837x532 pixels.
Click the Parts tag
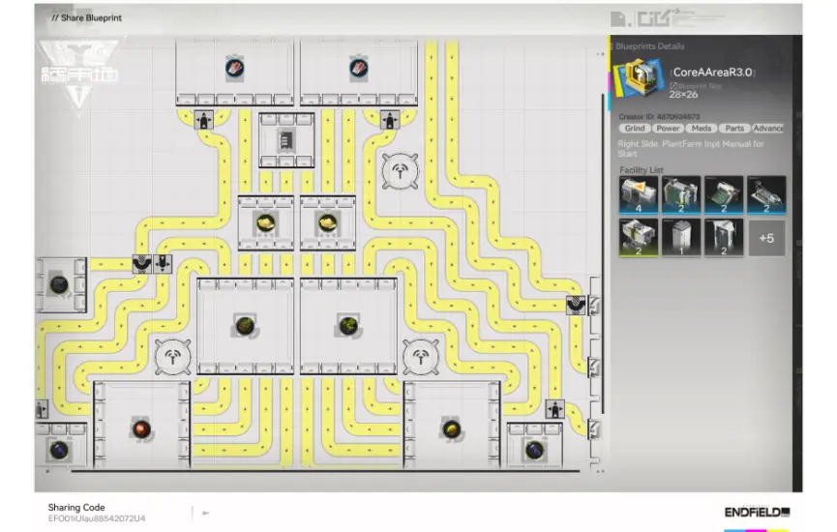tap(734, 128)
